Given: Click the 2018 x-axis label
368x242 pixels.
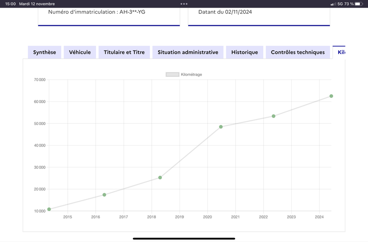Looking at the screenshot, I should pyautogui.click(x=151, y=217).
